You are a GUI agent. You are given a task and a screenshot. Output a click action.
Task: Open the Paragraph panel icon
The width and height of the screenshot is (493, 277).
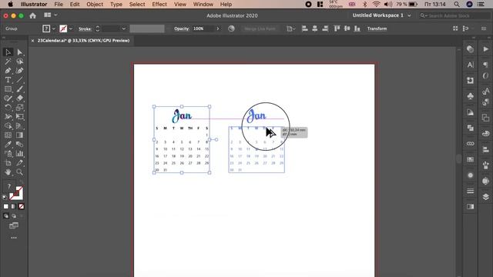(x=486, y=65)
